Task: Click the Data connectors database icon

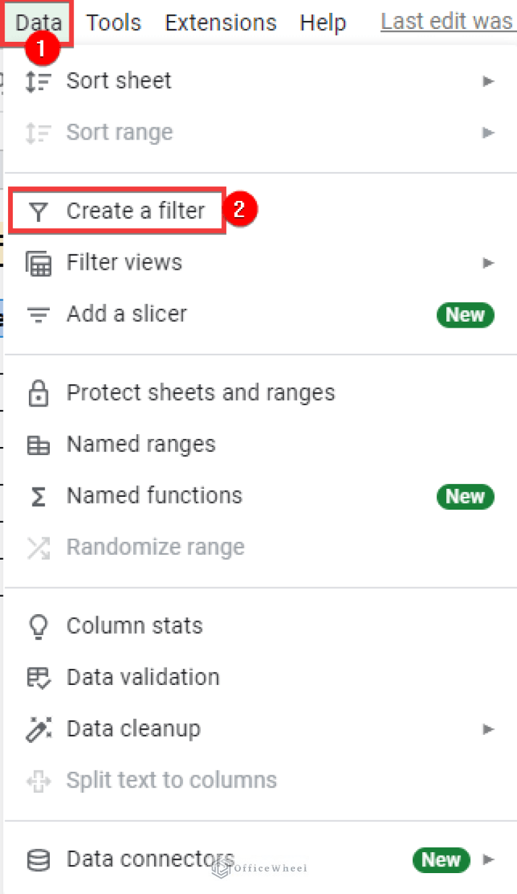Action: [39, 859]
